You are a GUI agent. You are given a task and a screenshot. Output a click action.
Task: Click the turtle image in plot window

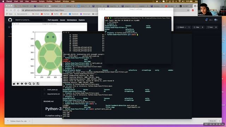tap(48, 53)
